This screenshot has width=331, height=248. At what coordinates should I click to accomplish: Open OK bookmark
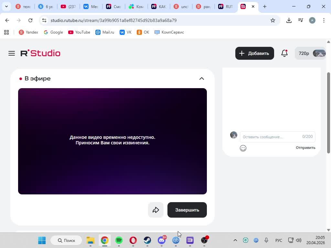[143, 32]
